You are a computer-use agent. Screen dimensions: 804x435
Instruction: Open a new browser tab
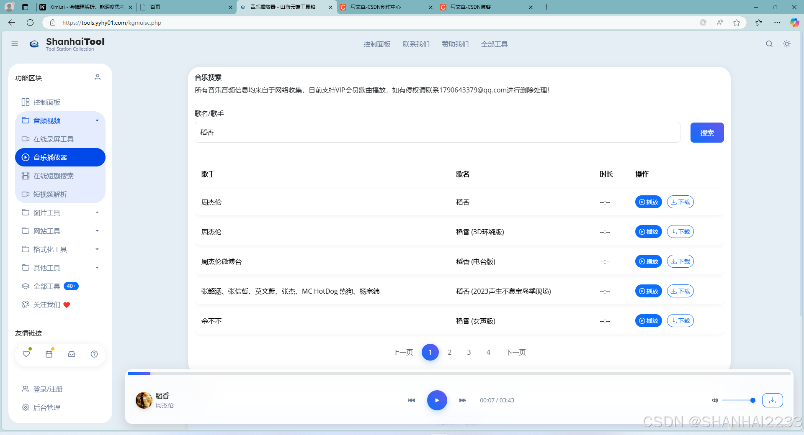pyautogui.click(x=546, y=7)
